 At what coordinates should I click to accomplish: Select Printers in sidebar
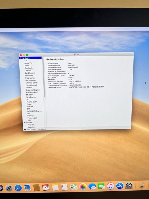[30, 107]
